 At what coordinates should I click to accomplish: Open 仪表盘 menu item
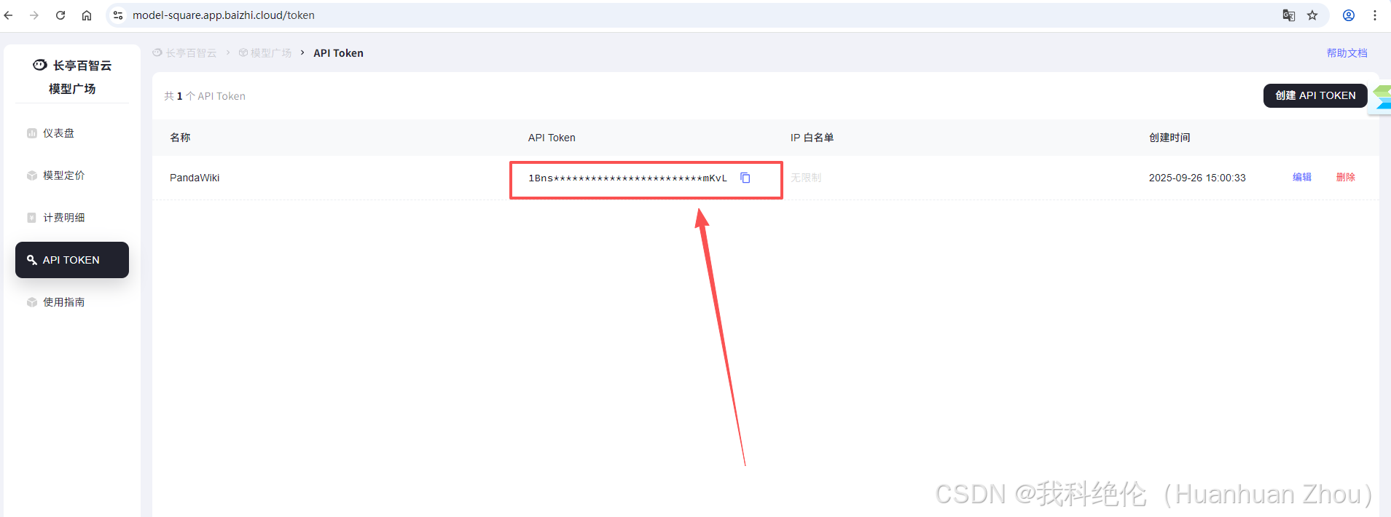coord(72,133)
